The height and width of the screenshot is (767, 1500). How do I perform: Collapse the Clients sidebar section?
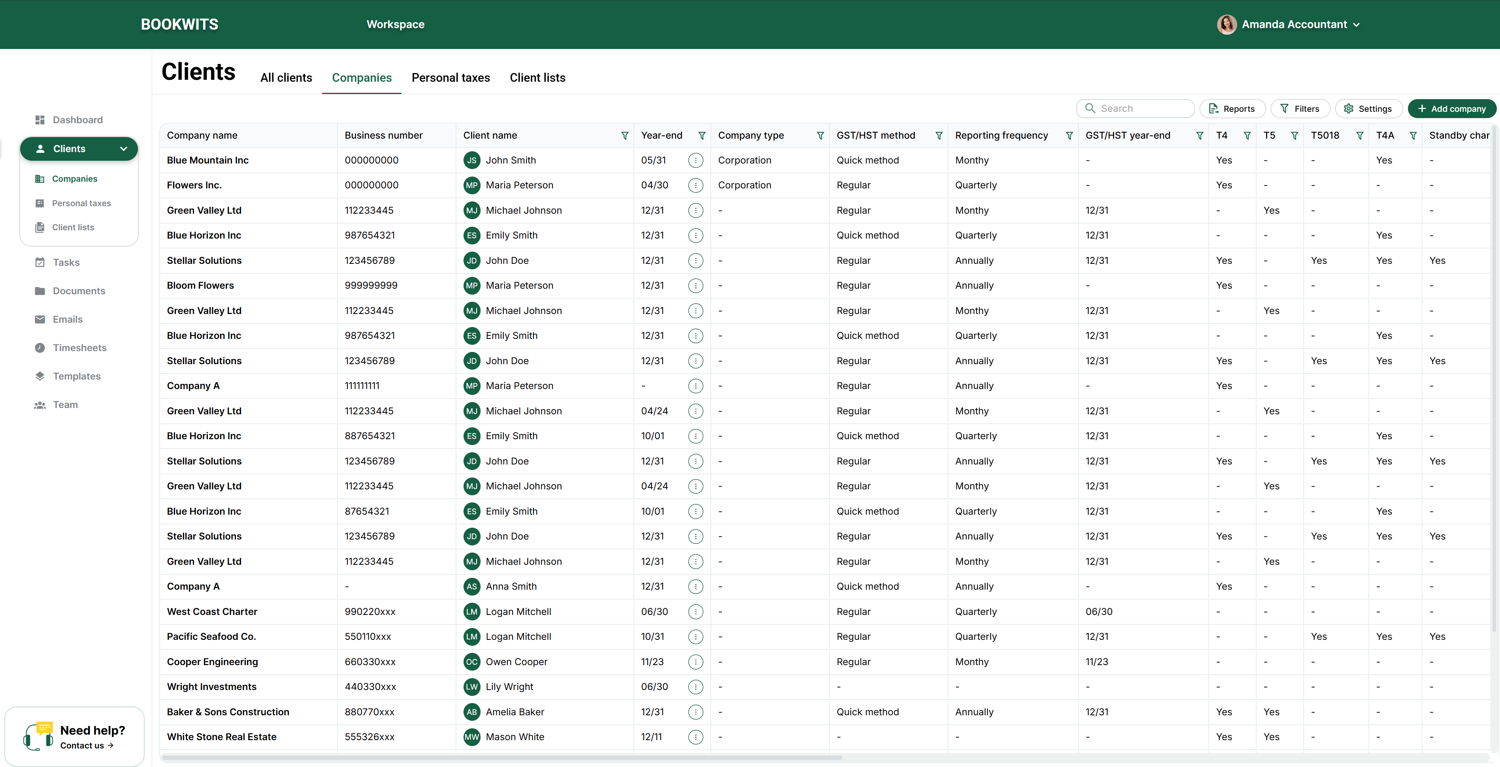coord(123,149)
